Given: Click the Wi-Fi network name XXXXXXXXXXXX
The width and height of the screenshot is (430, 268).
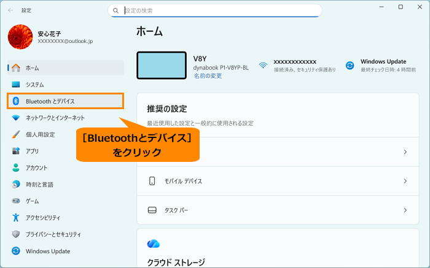Looking at the screenshot, I should (295, 62).
